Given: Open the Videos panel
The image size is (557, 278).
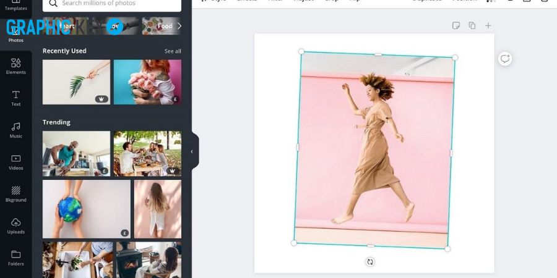Looking at the screenshot, I should tap(16, 162).
